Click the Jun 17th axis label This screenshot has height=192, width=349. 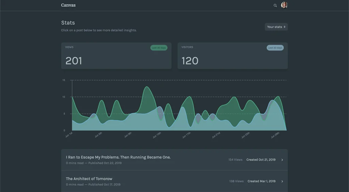click(x=187, y=135)
